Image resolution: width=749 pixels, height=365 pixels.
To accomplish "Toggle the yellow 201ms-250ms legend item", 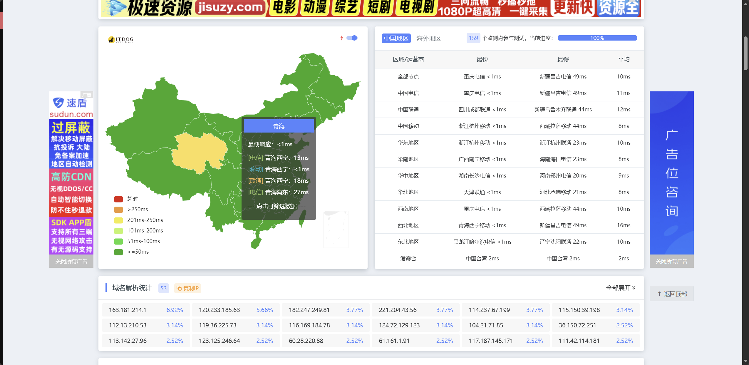I will (x=118, y=220).
